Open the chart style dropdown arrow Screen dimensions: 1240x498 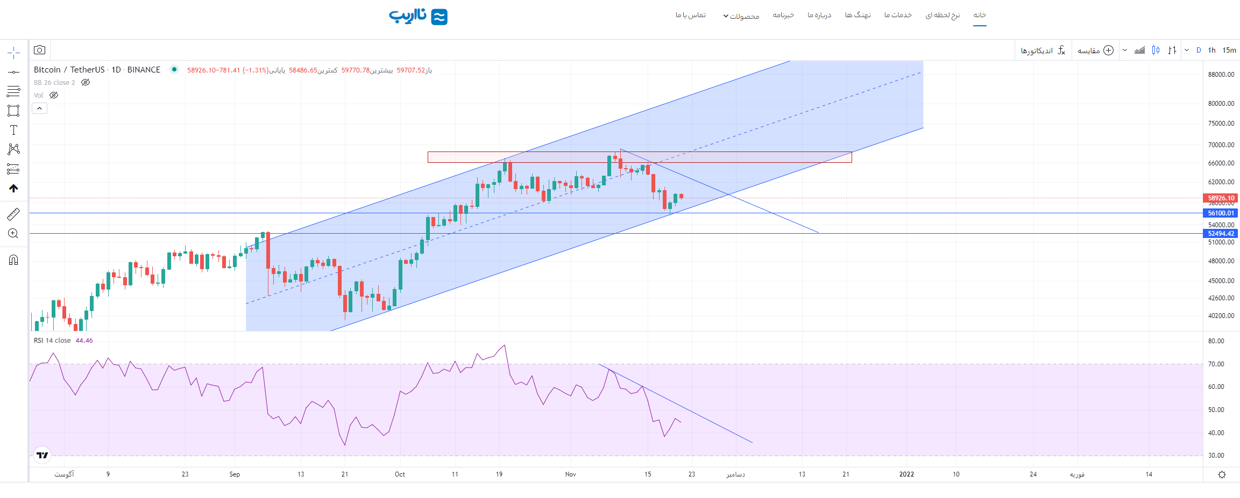pyautogui.click(x=1125, y=50)
